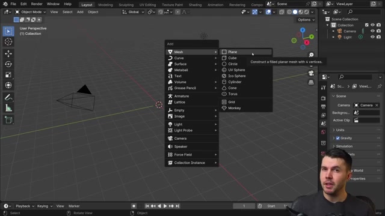Activate the Scale tool
Screen dimensions: 385x216
8,74
